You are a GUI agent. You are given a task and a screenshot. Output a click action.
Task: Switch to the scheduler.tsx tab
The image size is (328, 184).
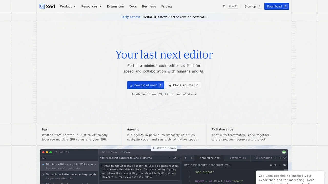[x=210, y=158]
